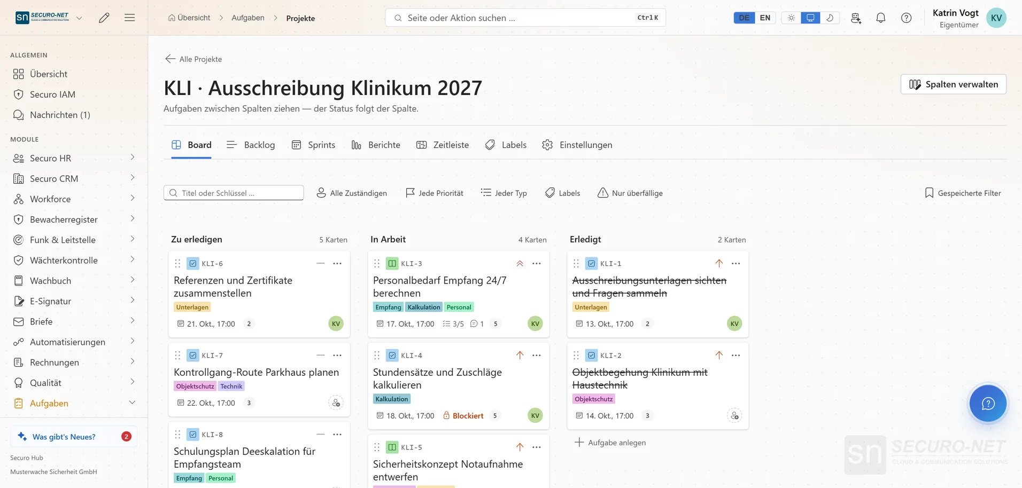The image size is (1022, 488).
Task: Open the hamburger menu icon
Action: (x=129, y=18)
